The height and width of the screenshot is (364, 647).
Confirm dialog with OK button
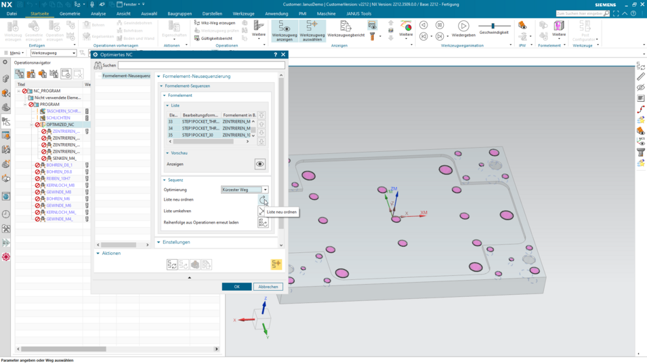point(236,287)
